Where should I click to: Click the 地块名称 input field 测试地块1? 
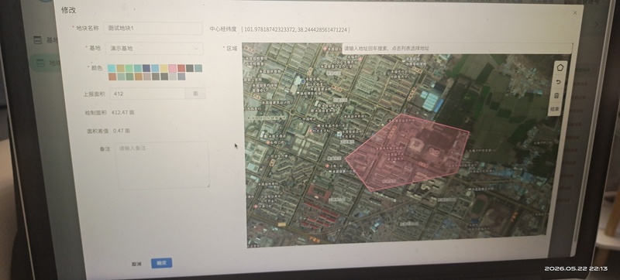(x=153, y=29)
